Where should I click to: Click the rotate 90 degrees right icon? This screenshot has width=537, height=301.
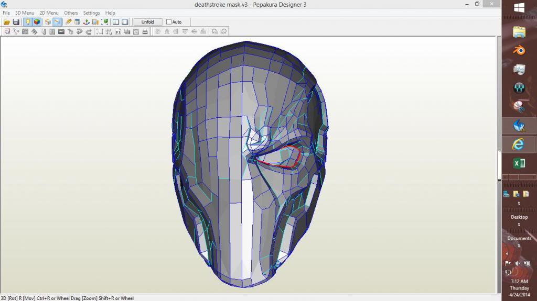tap(223, 31)
